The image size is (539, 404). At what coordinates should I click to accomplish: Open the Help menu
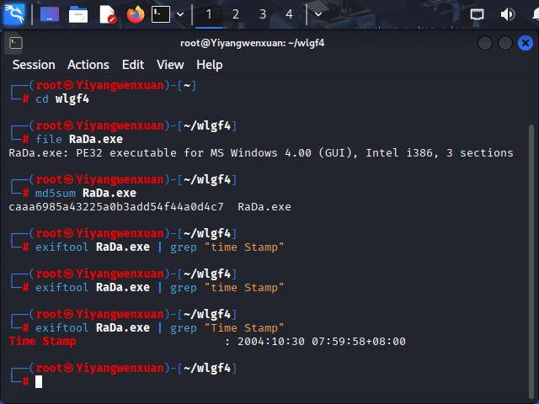pyautogui.click(x=210, y=65)
